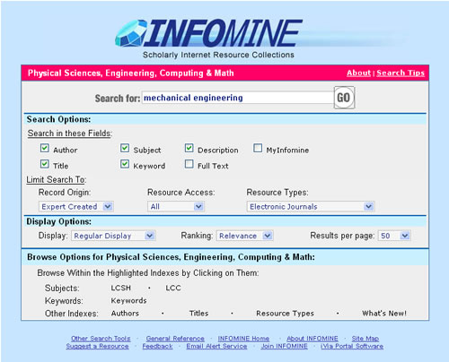Open the Search Tips link
The height and width of the screenshot is (362, 449).
tap(401, 73)
